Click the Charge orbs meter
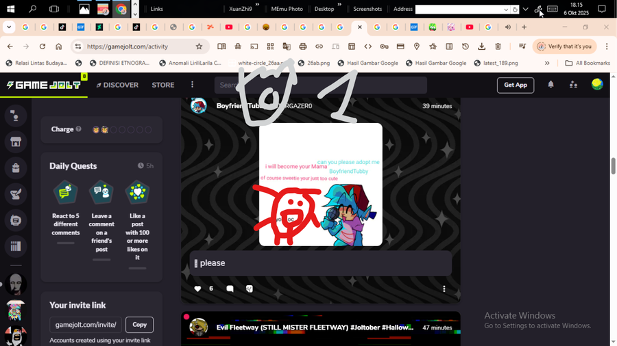This screenshot has height=346, width=617. [x=122, y=129]
